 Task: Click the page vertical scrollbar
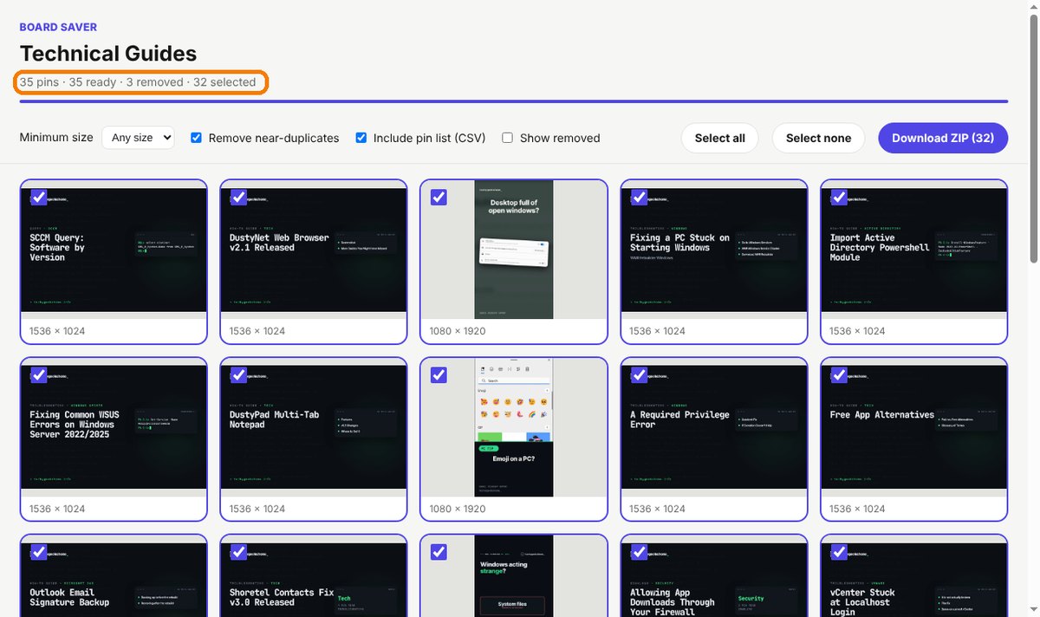1034,308
